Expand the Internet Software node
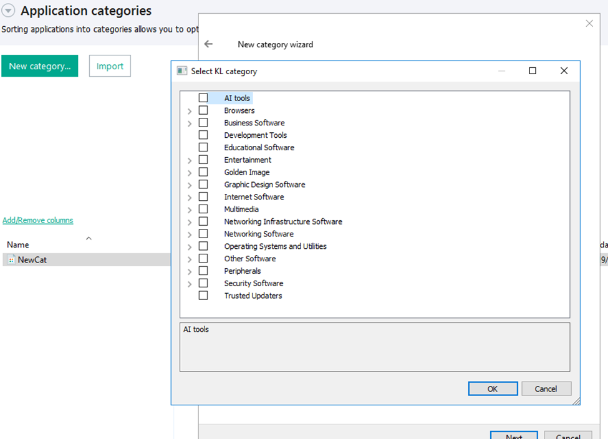This screenshot has width=608, height=439. (190, 198)
